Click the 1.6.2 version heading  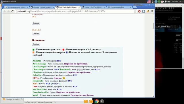[x=34, y=17]
